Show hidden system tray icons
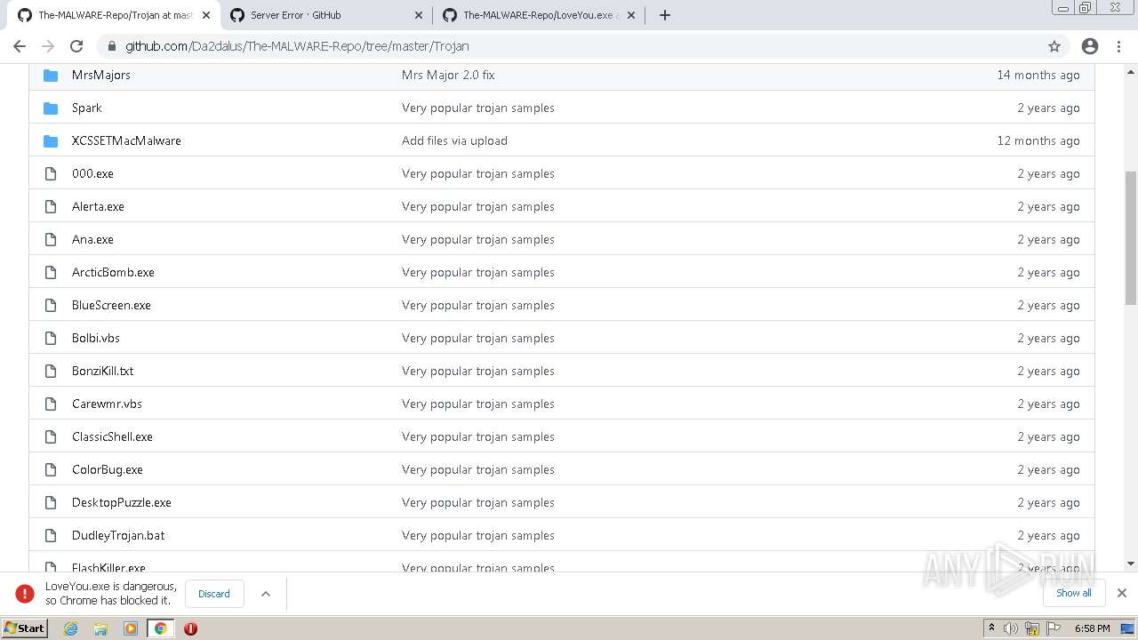 991,628
